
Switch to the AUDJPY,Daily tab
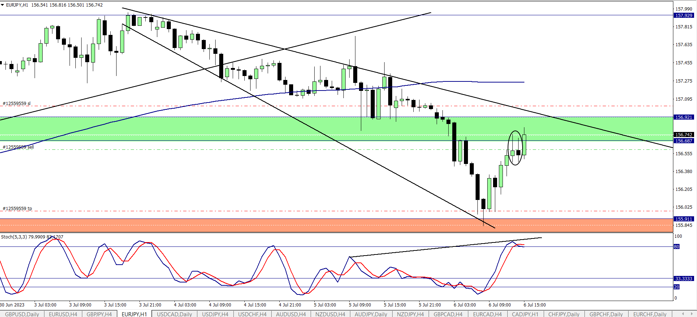[x=371, y=314]
